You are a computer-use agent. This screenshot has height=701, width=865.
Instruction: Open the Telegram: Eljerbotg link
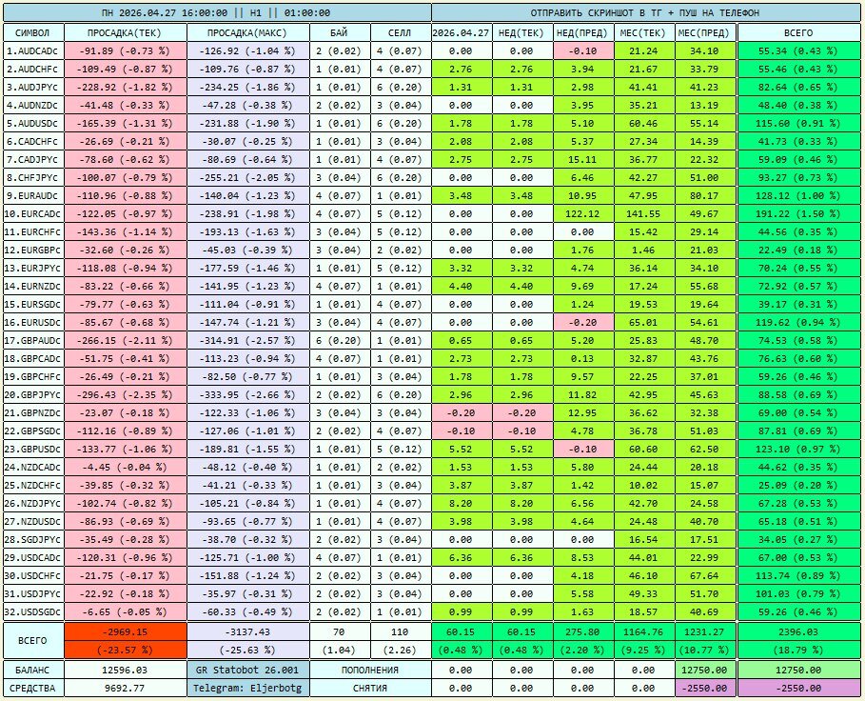click(247, 689)
